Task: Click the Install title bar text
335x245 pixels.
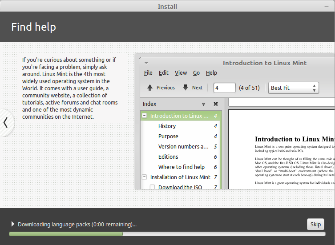Action: (167, 7)
